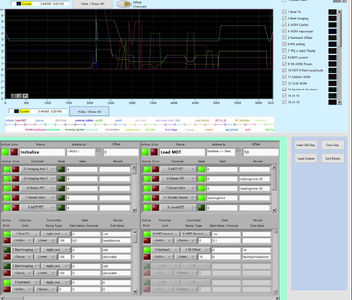Select the zoom tool in graph palette
The width and height of the screenshot is (352, 300).
pyautogui.click(x=19, y=96)
